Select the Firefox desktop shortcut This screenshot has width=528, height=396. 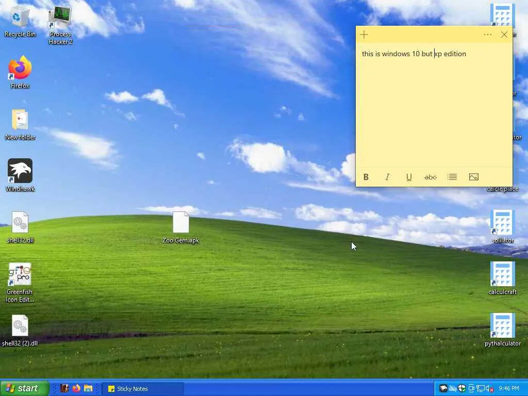coord(20,73)
